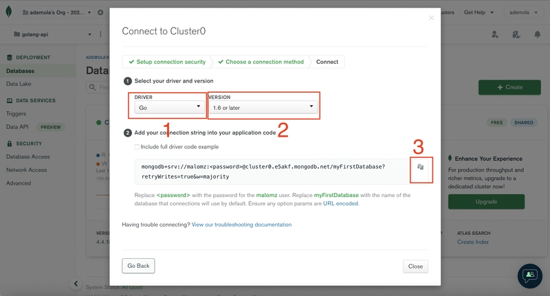The width and height of the screenshot is (550, 296).
Task: Click the search magnifier icon
Action: pos(92,87)
